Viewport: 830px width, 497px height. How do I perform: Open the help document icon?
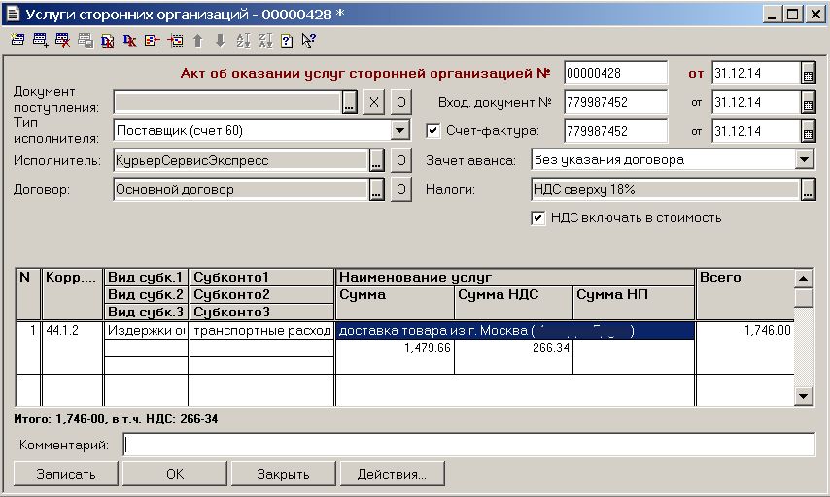point(287,40)
